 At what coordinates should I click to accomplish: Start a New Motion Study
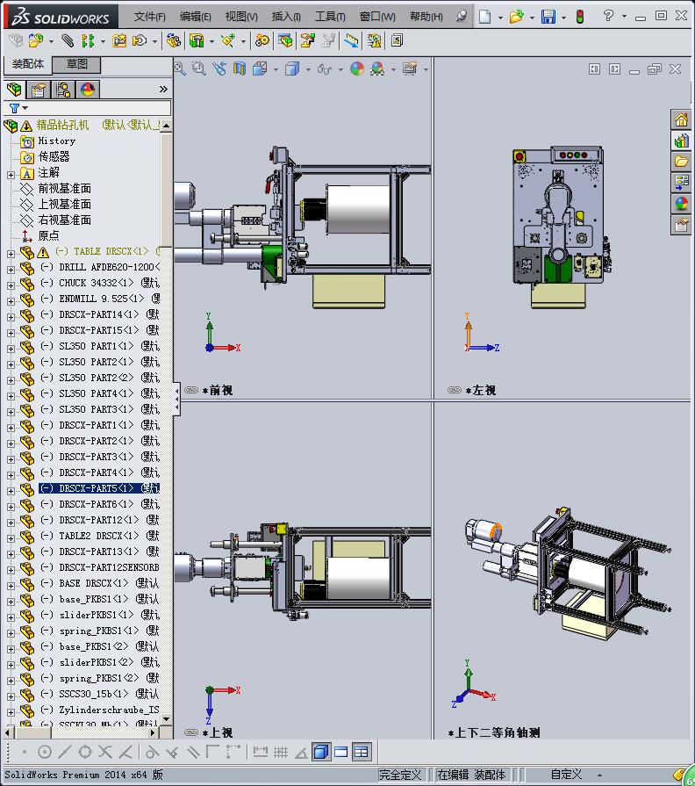click(262, 40)
